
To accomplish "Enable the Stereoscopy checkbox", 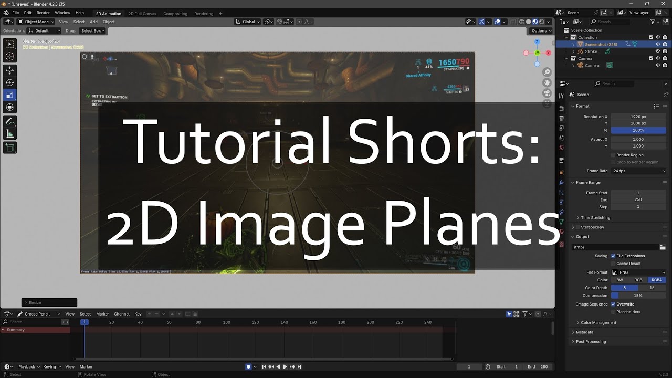I will (577, 227).
